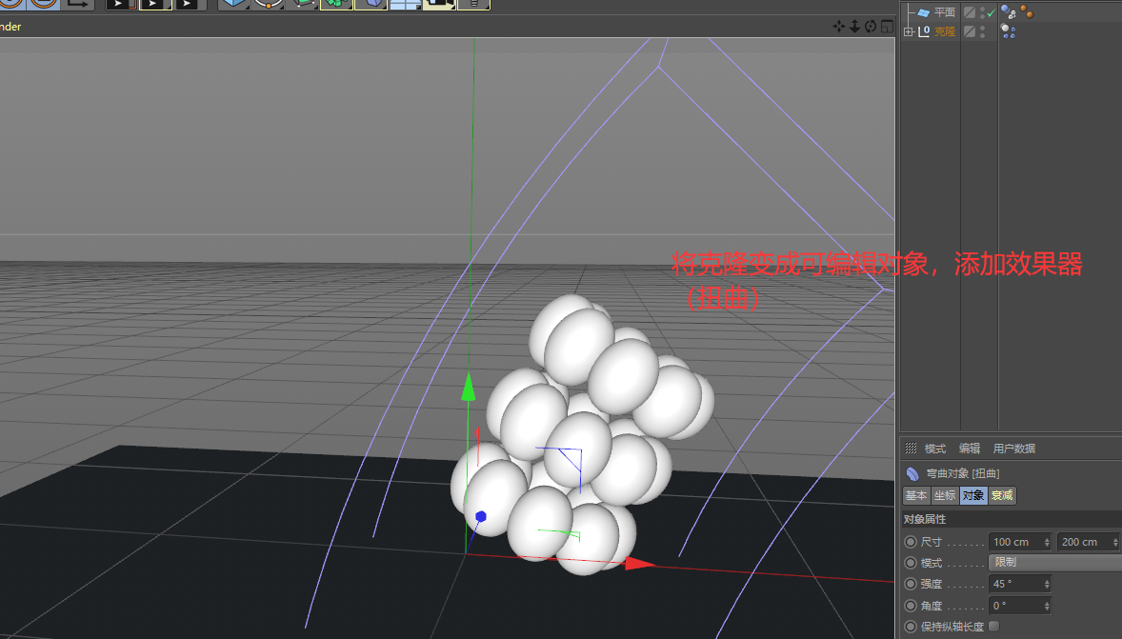Expand the 克隆 object tree
Viewport: 1122px width, 639px height.
point(908,31)
